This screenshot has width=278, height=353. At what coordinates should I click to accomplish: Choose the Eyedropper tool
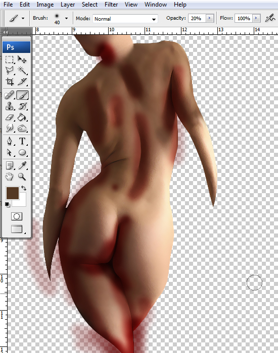[22, 165]
